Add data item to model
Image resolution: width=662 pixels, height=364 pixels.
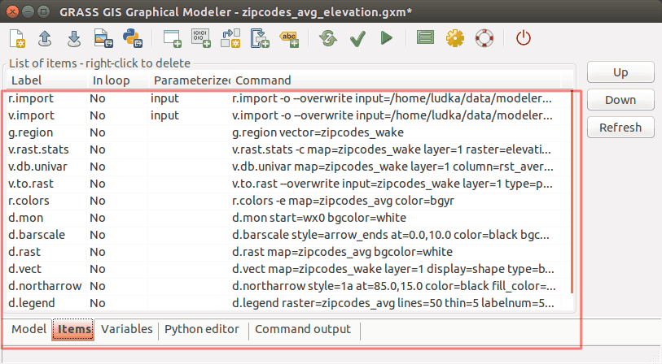pyautogui.click(x=200, y=37)
